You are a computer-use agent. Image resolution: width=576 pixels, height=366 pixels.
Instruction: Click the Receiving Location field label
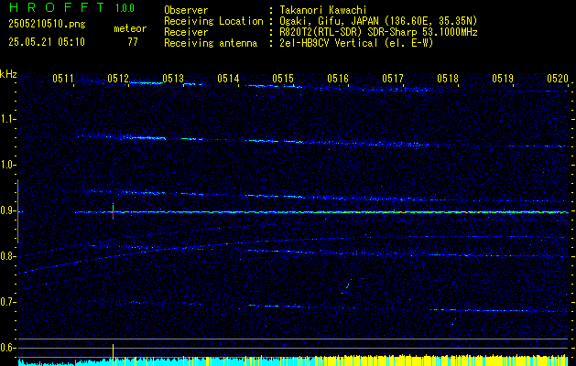tap(213, 21)
